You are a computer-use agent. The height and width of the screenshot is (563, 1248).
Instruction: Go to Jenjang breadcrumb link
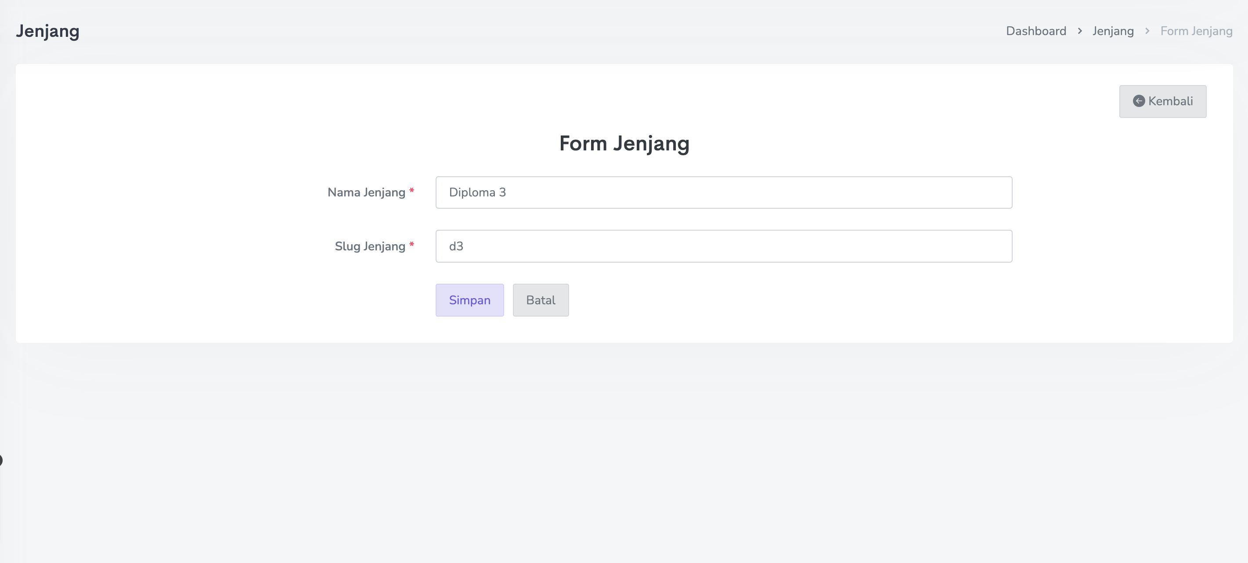point(1112,31)
